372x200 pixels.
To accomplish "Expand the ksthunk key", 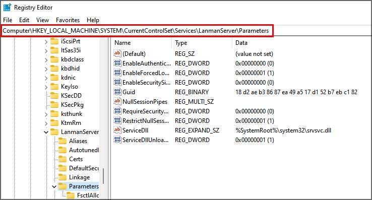I will pyautogui.click(x=46, y=114).
